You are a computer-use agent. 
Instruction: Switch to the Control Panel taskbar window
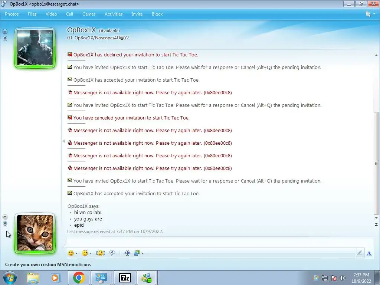pyautogui.click(x=101, y=278)
